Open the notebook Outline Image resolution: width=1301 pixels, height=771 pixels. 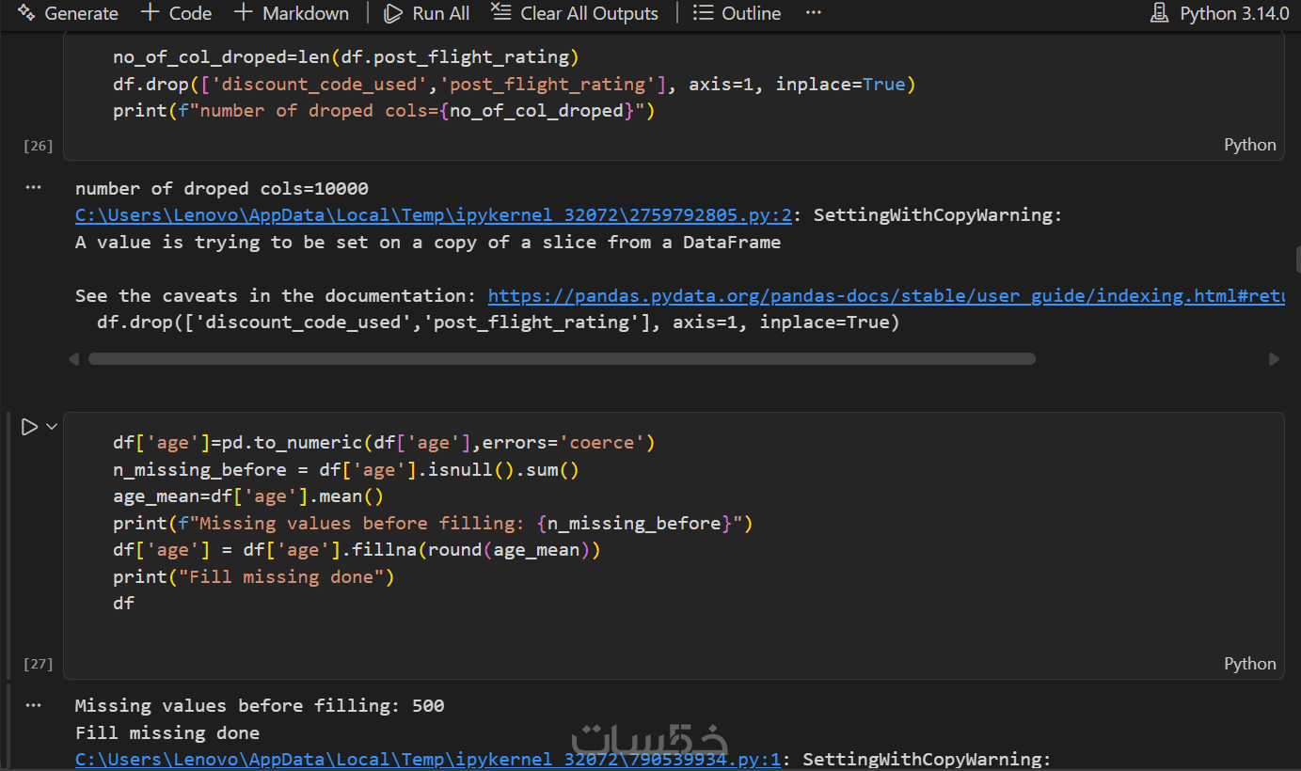737,13
